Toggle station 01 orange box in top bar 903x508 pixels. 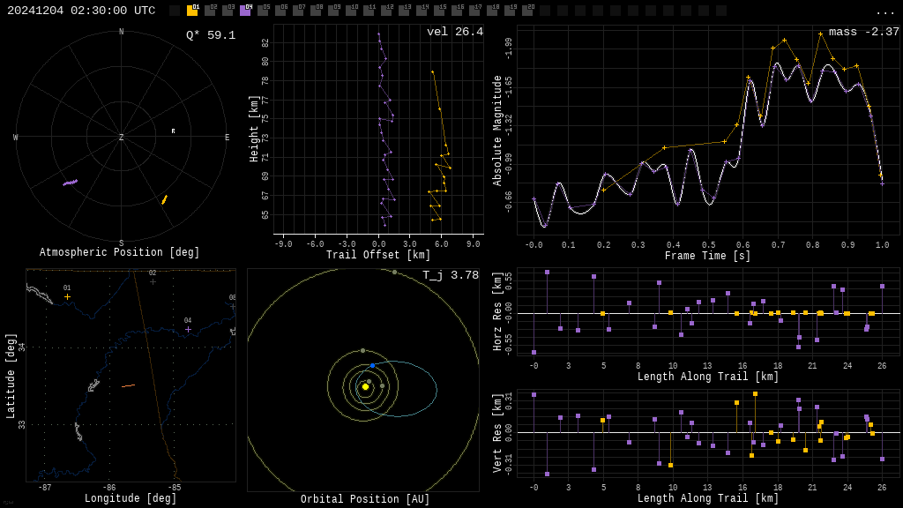coord(192,11)
